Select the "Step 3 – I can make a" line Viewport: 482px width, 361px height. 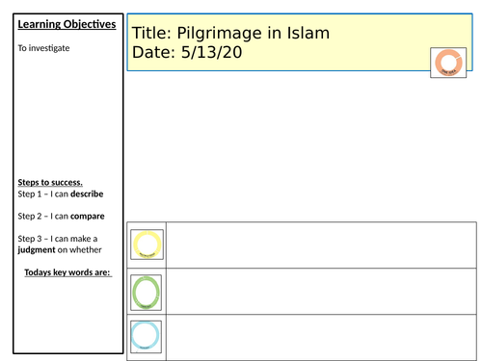pyautogui.click(x=58, y=239)
